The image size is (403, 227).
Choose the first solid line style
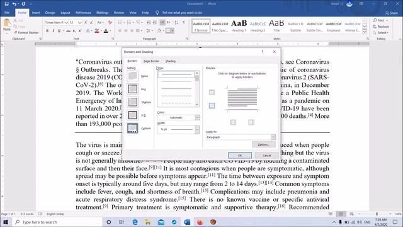click(x=176, y=74)
